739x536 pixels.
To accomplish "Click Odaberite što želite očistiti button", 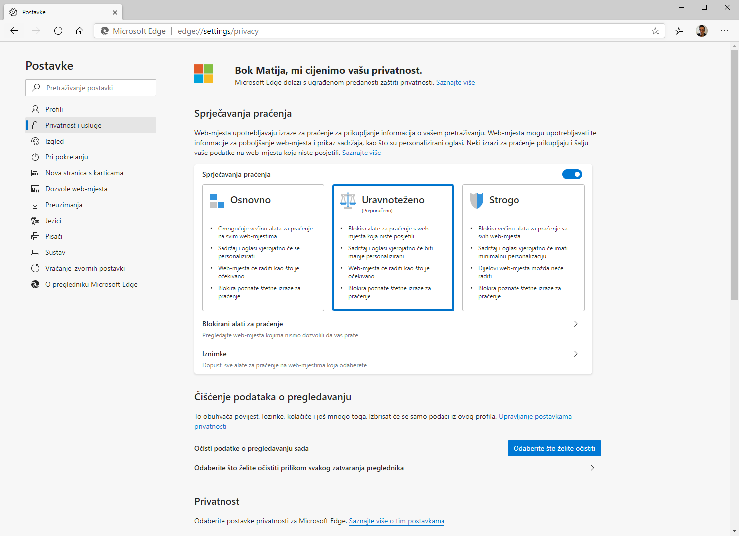I will [554, 448].
